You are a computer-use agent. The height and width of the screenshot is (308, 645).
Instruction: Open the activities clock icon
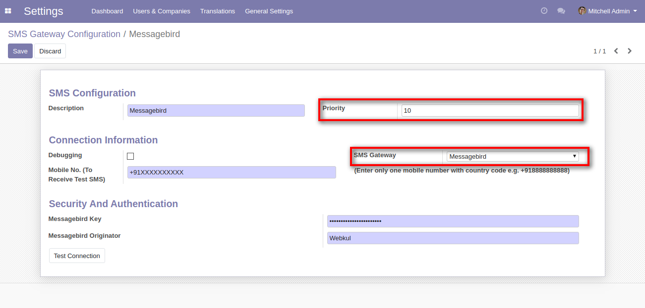click(x=544, y=11)
